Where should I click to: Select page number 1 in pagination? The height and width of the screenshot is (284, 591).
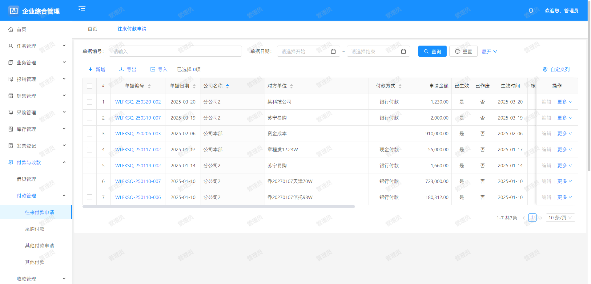point(532,217)
